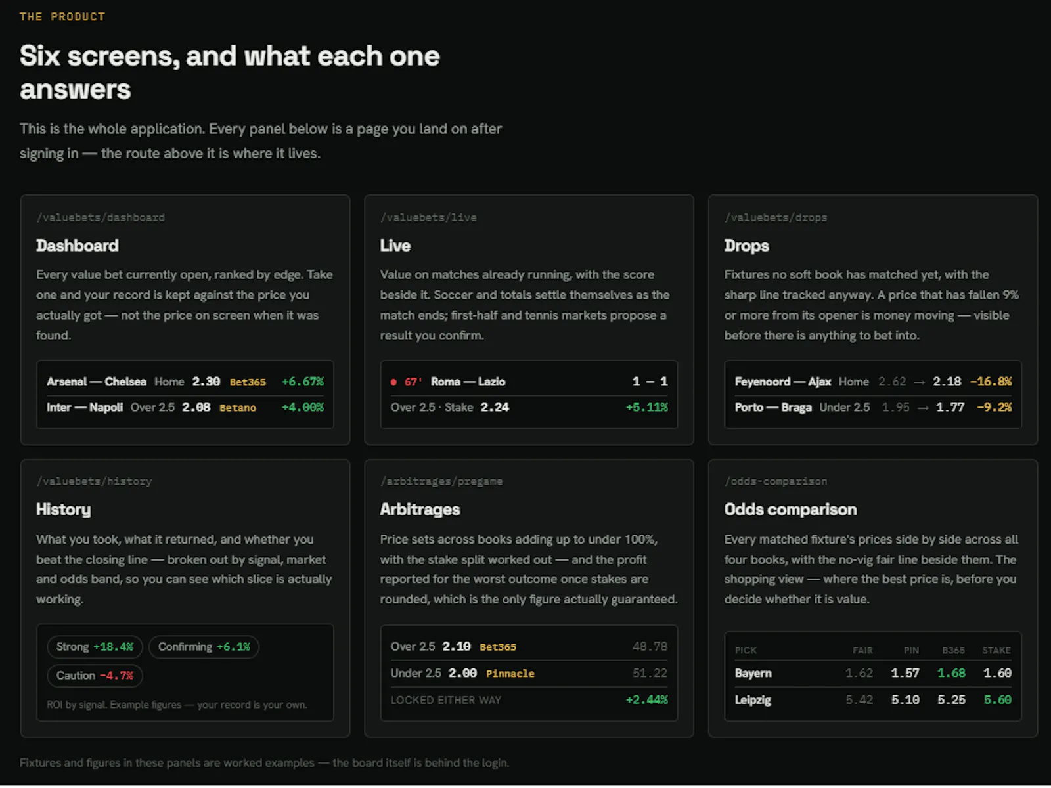Viewport: 1051px width, 788px height.
Task: Click the 1 – 1 live score
Action: [x=650, y=382]
